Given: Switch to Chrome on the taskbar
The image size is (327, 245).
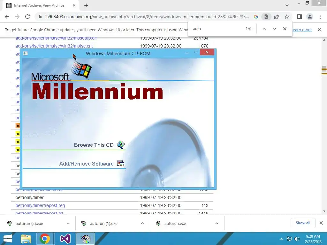Looking at the screenshot, I should [x=44, y=239].
